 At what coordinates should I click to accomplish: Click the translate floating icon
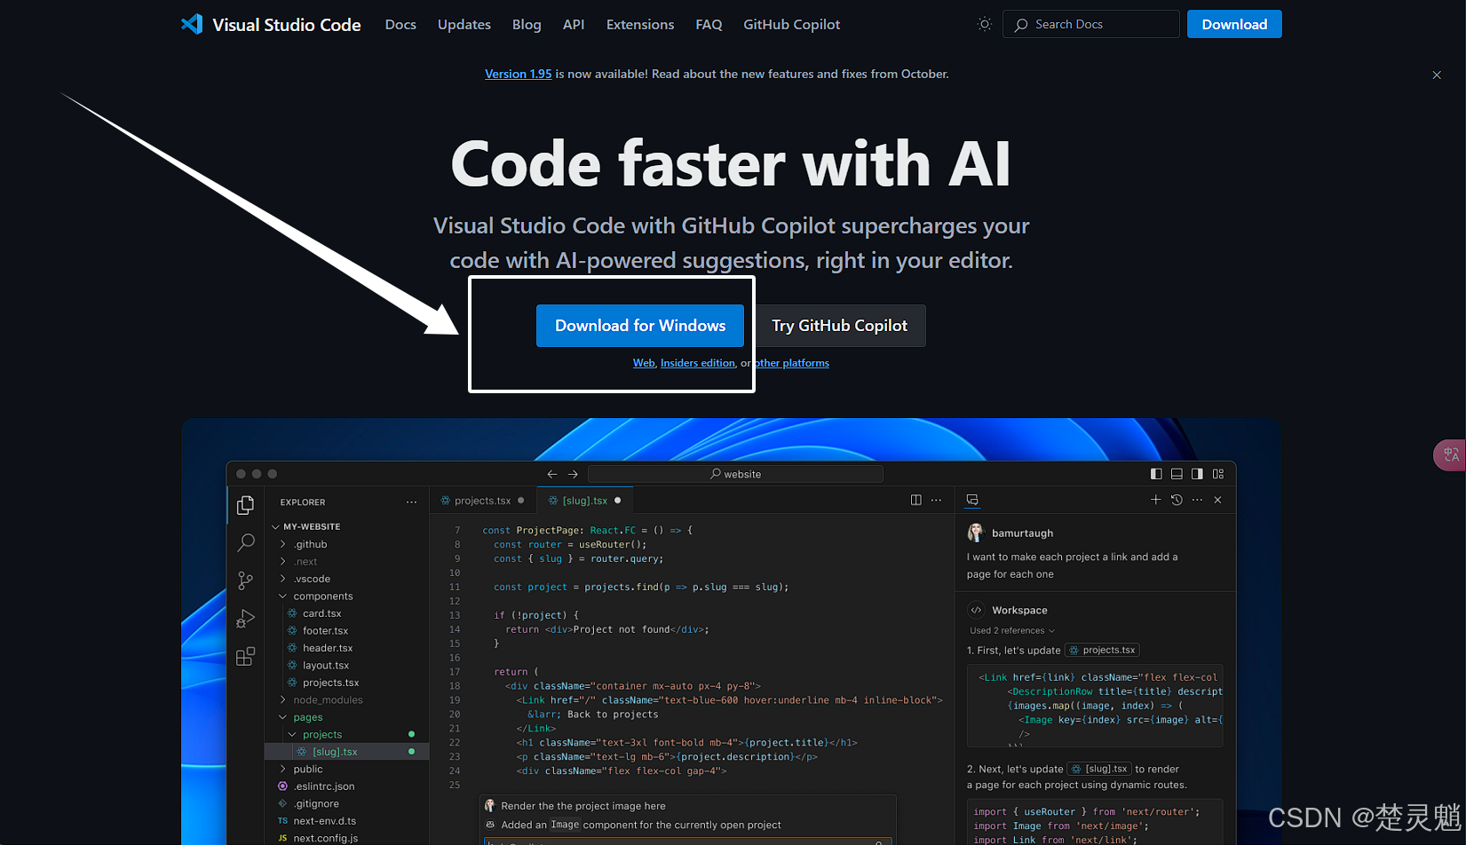point(1450,454)
